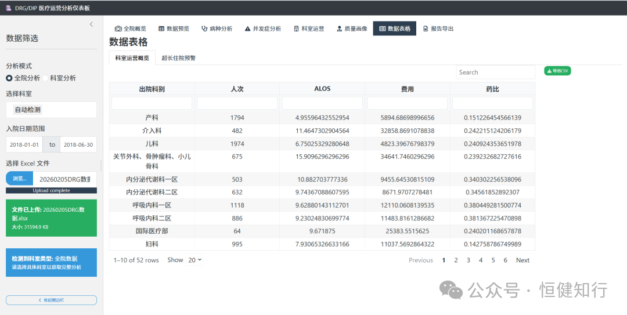
Task: Open 全院概览 hospital overview tab
Action: [x=131, y=28]
